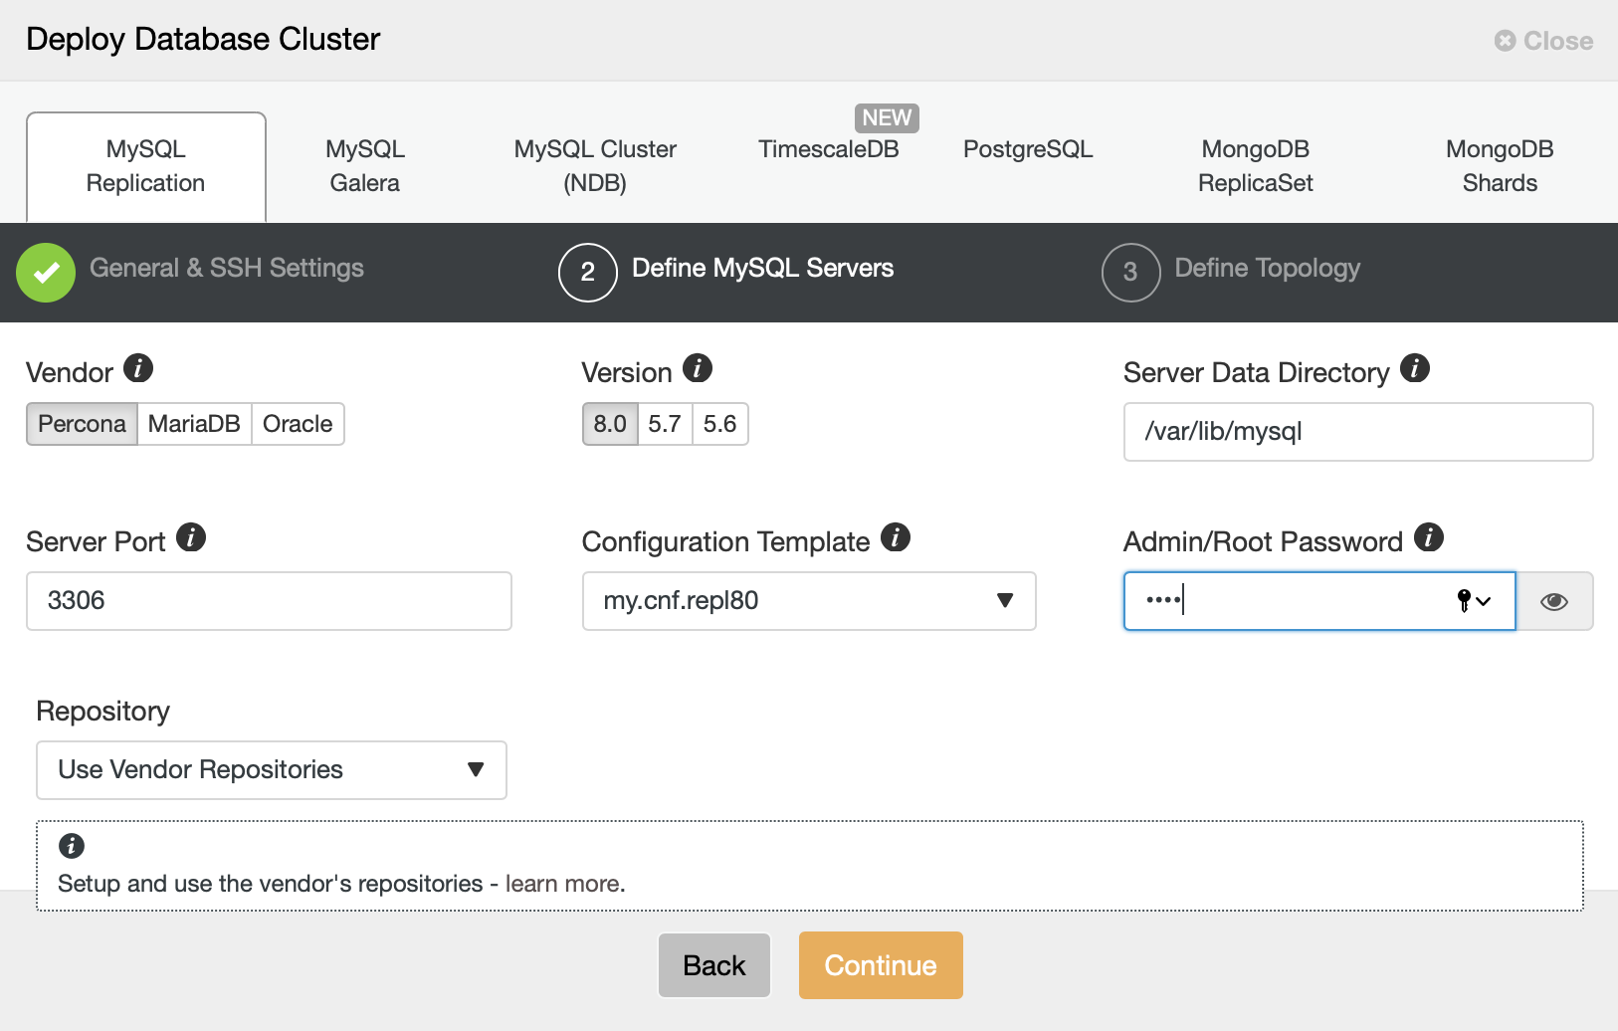Screen dimensions: 1618x1031
Task: Select version 5.7
Action: pyautogui.click(x=665, y=424)
